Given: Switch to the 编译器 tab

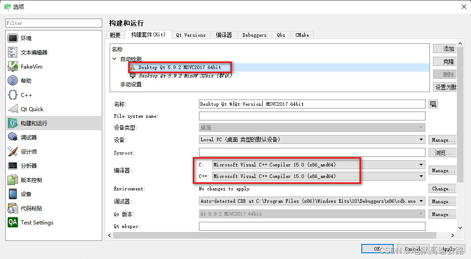Looking at the screenshot, I should coord(224,35).
